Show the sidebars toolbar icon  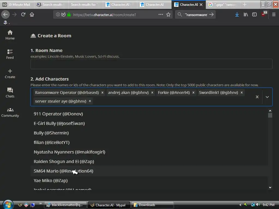254,15
